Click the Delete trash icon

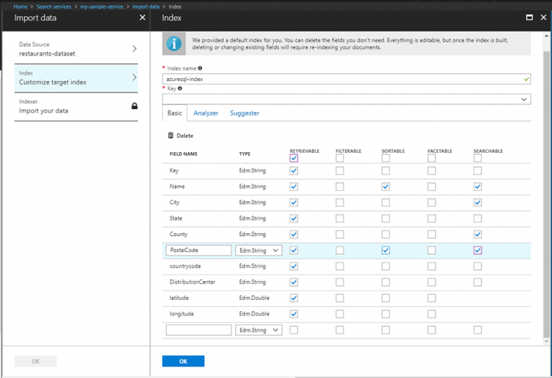coord(170,136)
